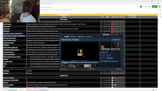Click the Community Hub button
The width and height of the screenshot is (162, 91).
(116, 40)
